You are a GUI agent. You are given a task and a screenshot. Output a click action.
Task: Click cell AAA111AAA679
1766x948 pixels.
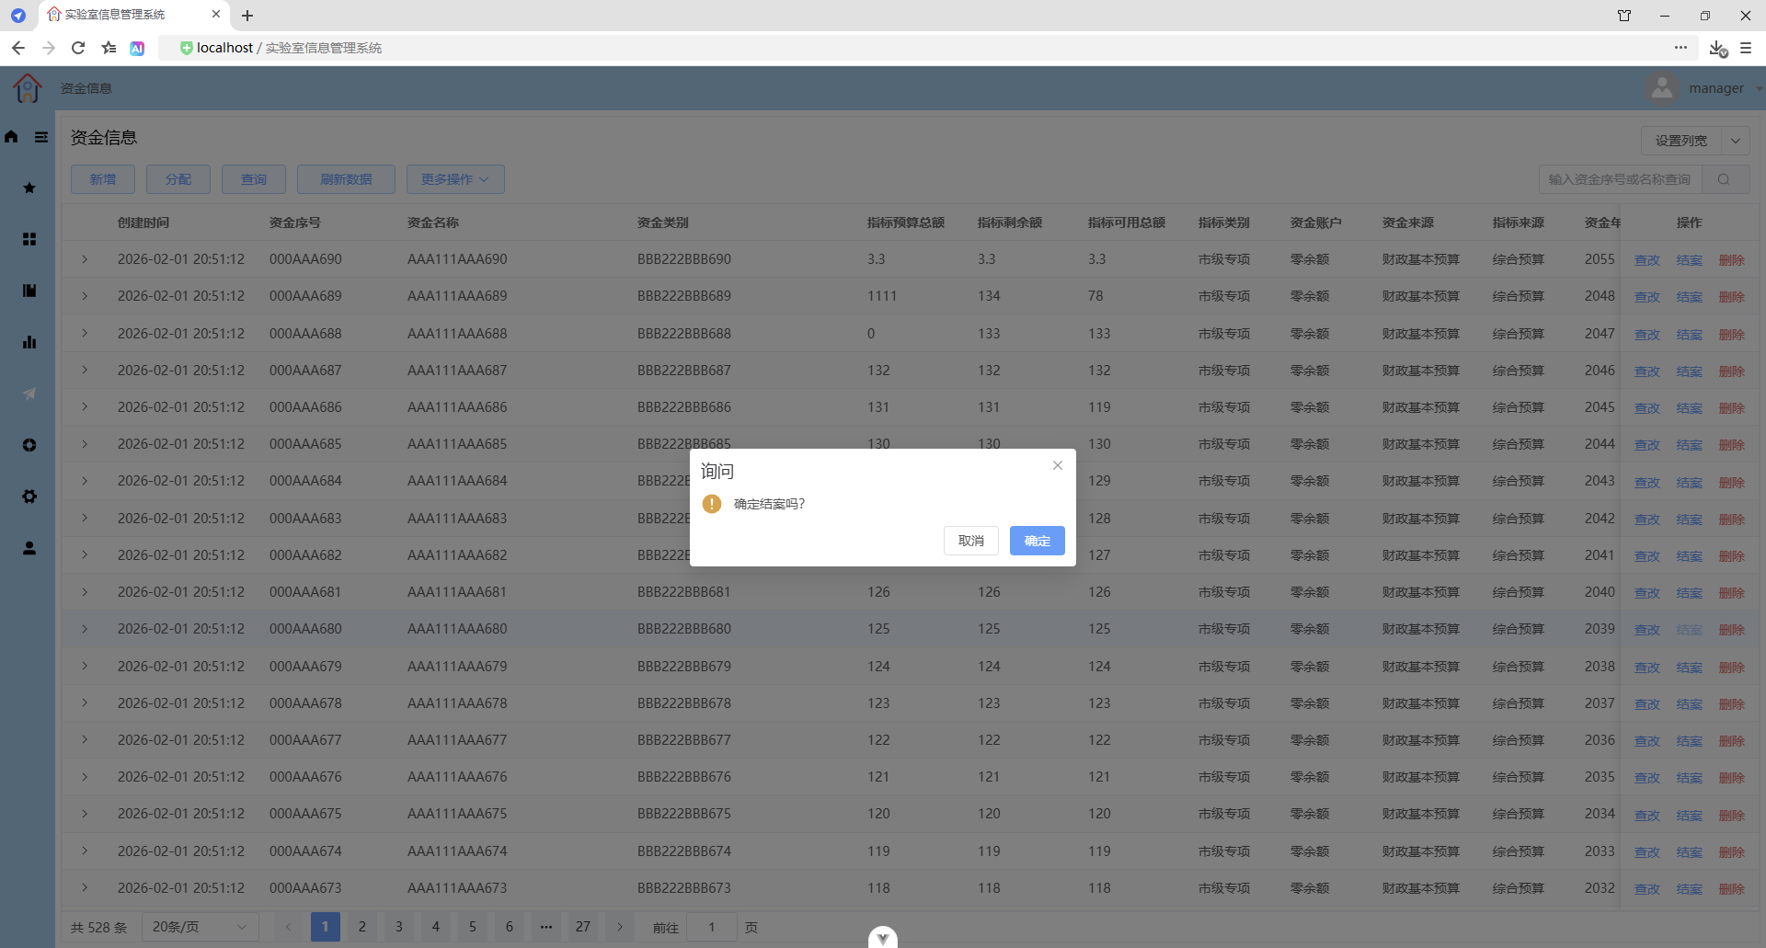457,667
